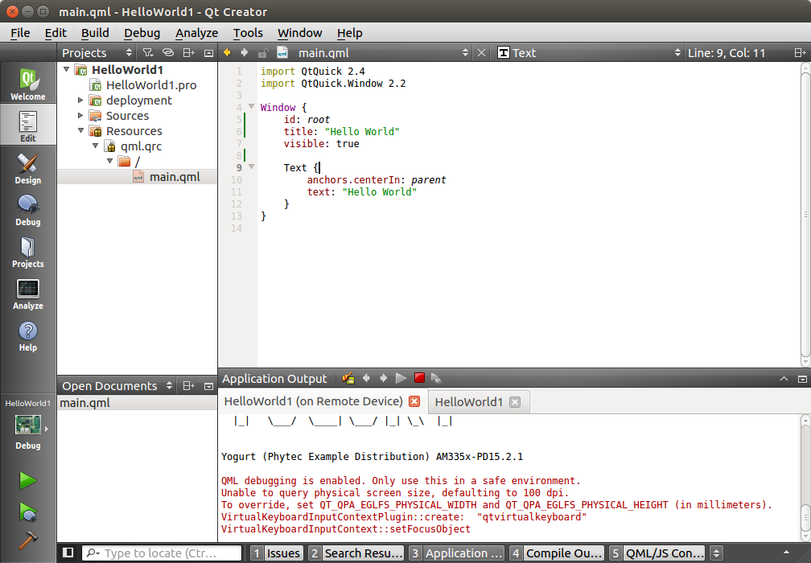Viewport: 811px width, 563px height.
Task: Close the Projects side panel
Action: pyautogui.click(x=208, y=53)
